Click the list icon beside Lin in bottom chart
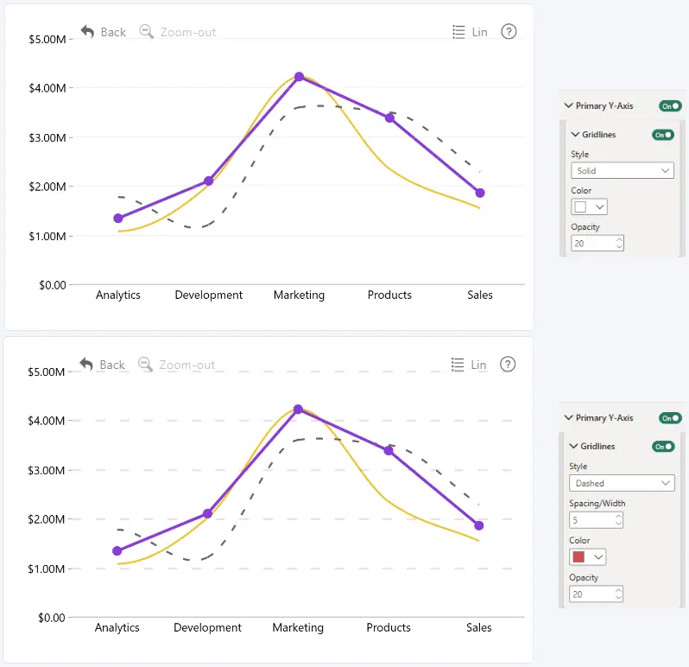689x667 pixels. coord(458,365)
